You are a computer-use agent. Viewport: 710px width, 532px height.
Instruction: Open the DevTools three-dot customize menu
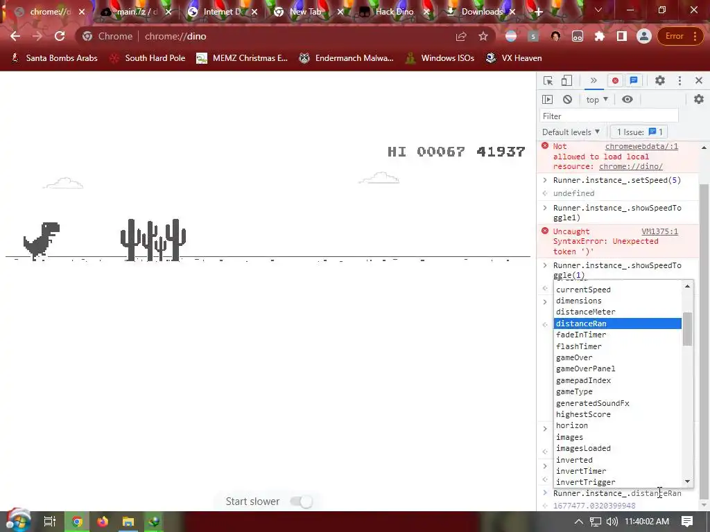click(x=679, y=80)
